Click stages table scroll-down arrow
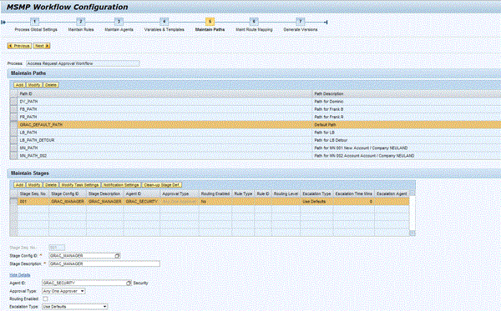The image size is (501, 311). pos(412,233)
